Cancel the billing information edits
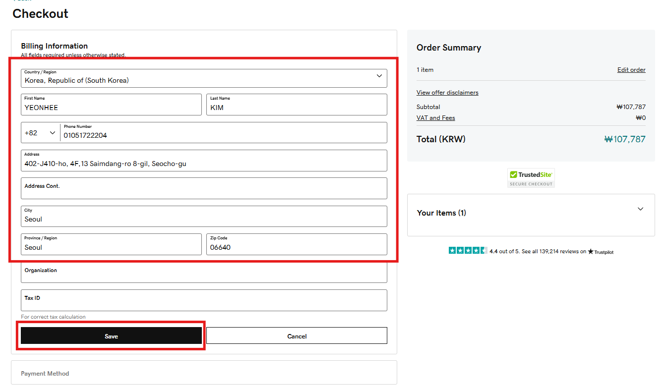This screenshot has width=668, height=390. click(297, 336)
